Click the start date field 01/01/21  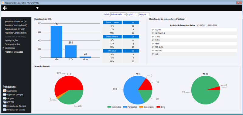point(132,14)
